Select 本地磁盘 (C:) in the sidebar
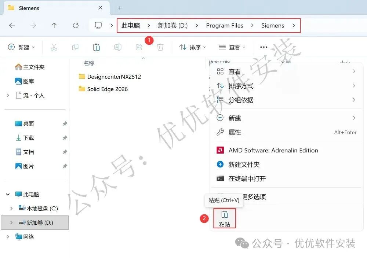The height and width of the screenshot is (258, 367). [x=38, y=209]
